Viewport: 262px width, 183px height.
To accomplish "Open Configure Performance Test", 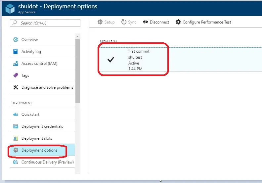I will (203, 22).
